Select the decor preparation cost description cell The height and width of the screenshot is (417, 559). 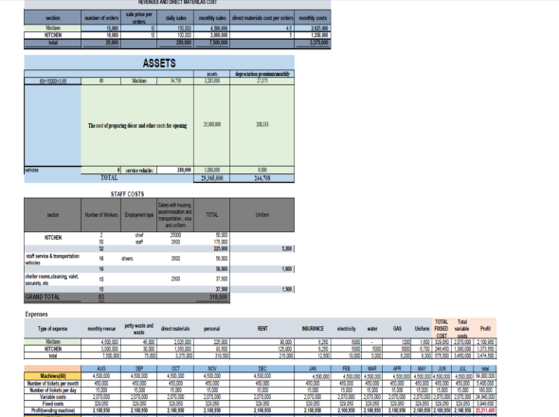[137, 125]
